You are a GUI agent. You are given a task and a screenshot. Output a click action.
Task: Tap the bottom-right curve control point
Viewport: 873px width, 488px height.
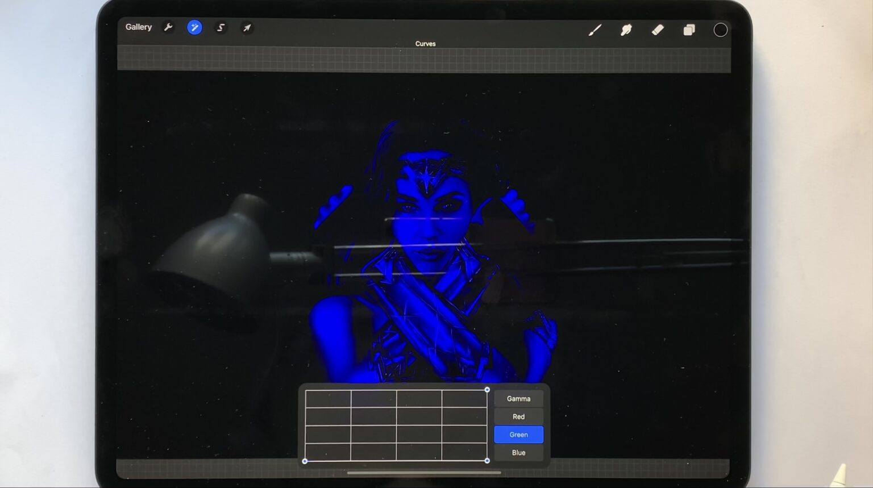tap(487, 461)
